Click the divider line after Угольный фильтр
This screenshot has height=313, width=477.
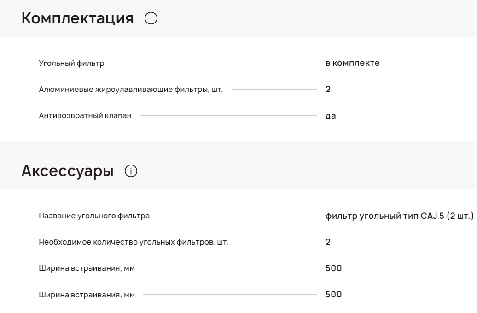tap(215, 63)
